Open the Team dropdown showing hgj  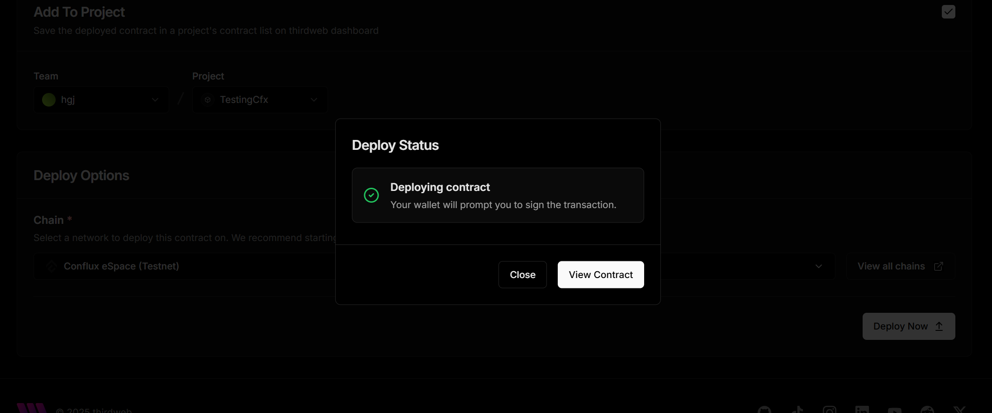(x=101, y=99)
